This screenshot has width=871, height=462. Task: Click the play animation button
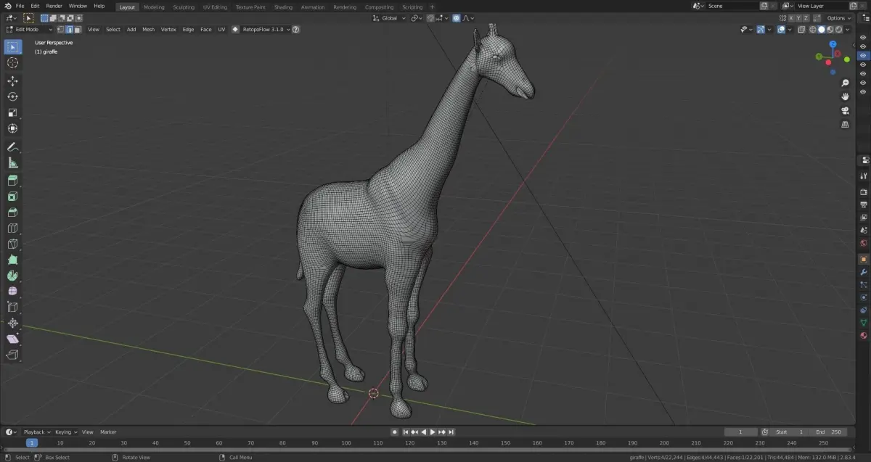(433, 432)
